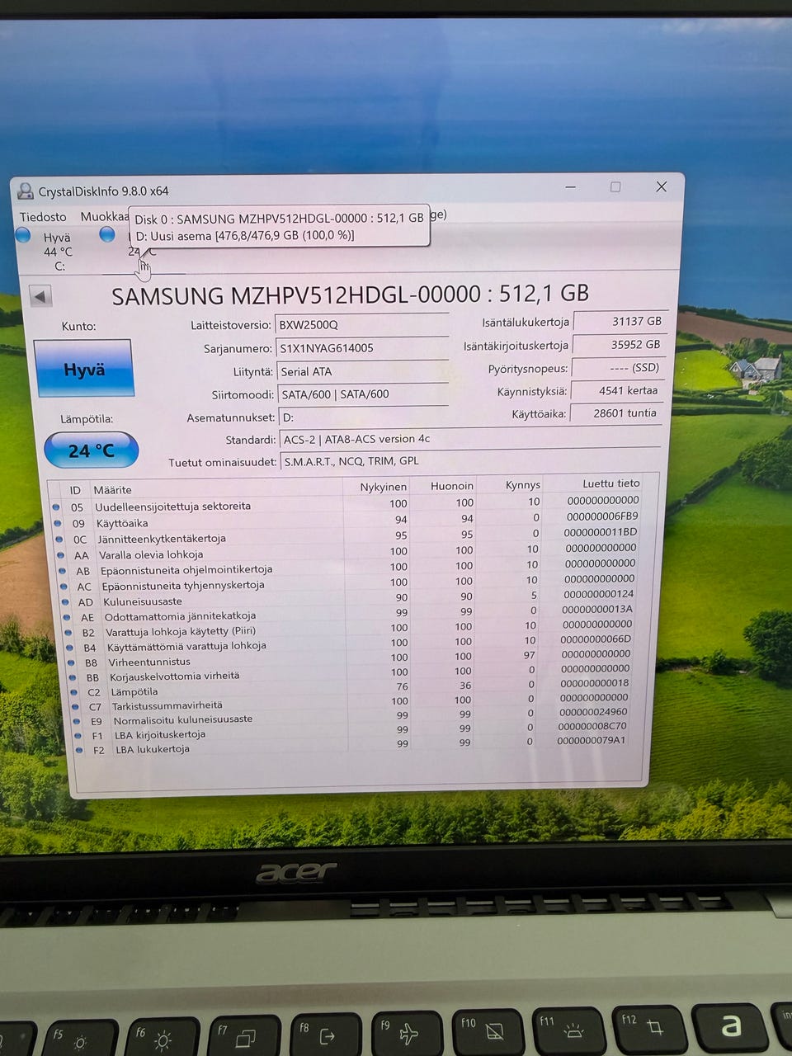Click the blue Hyvä health status button
Screen dimensions: 792x1056
[83, 369]
